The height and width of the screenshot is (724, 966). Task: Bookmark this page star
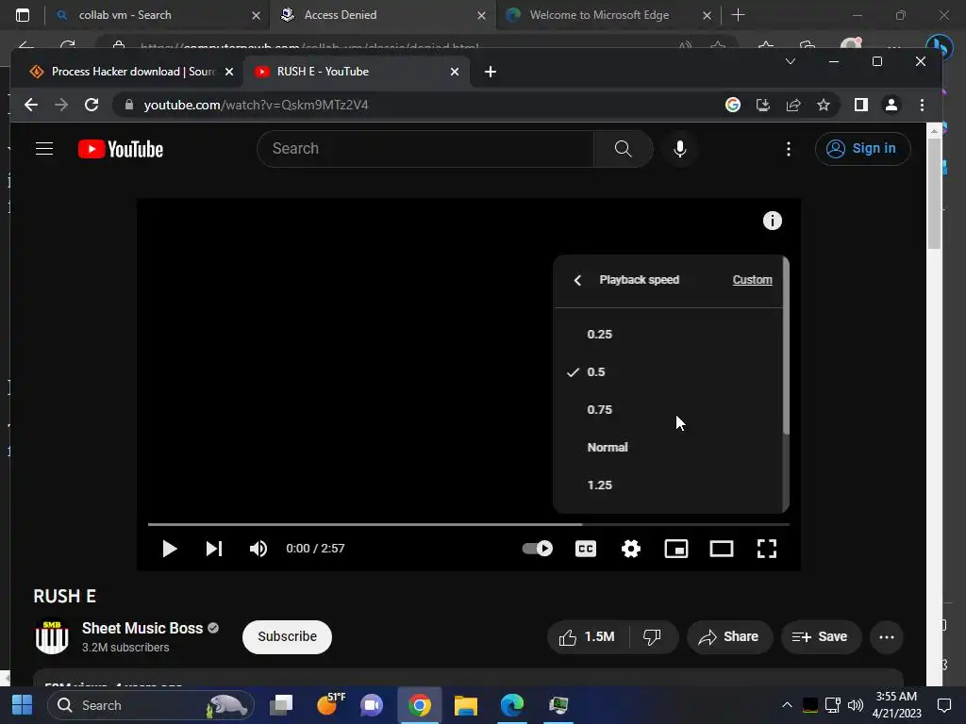click(x=823, y=105)
